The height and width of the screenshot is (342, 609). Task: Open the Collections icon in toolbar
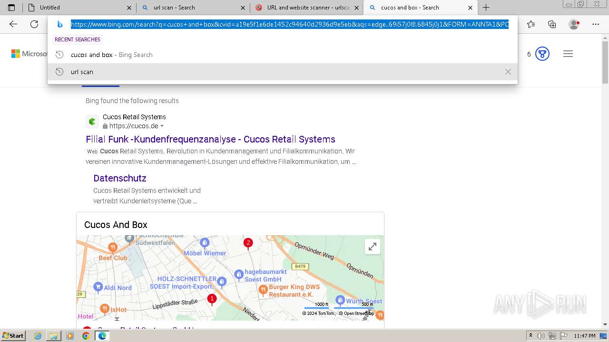(x=552, y=24)
